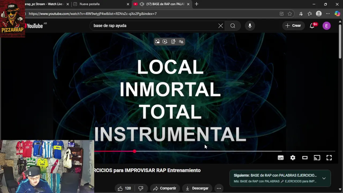Click the Descargar button
The width and height of the screenshot is (343, 193).
tap(197, 188)
